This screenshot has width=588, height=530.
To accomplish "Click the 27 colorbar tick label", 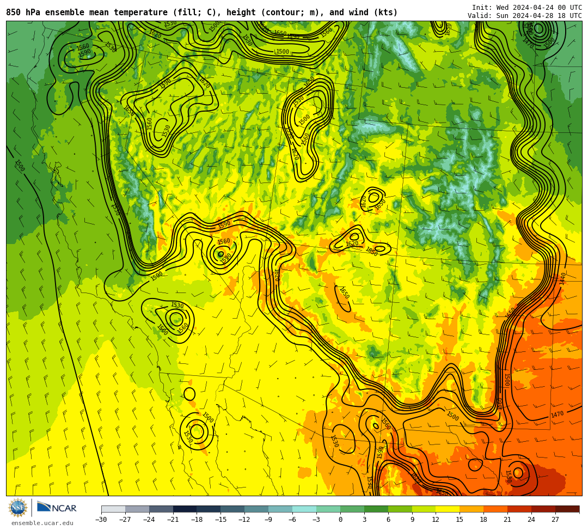I will pyautogui.click(x=555, y=520).
